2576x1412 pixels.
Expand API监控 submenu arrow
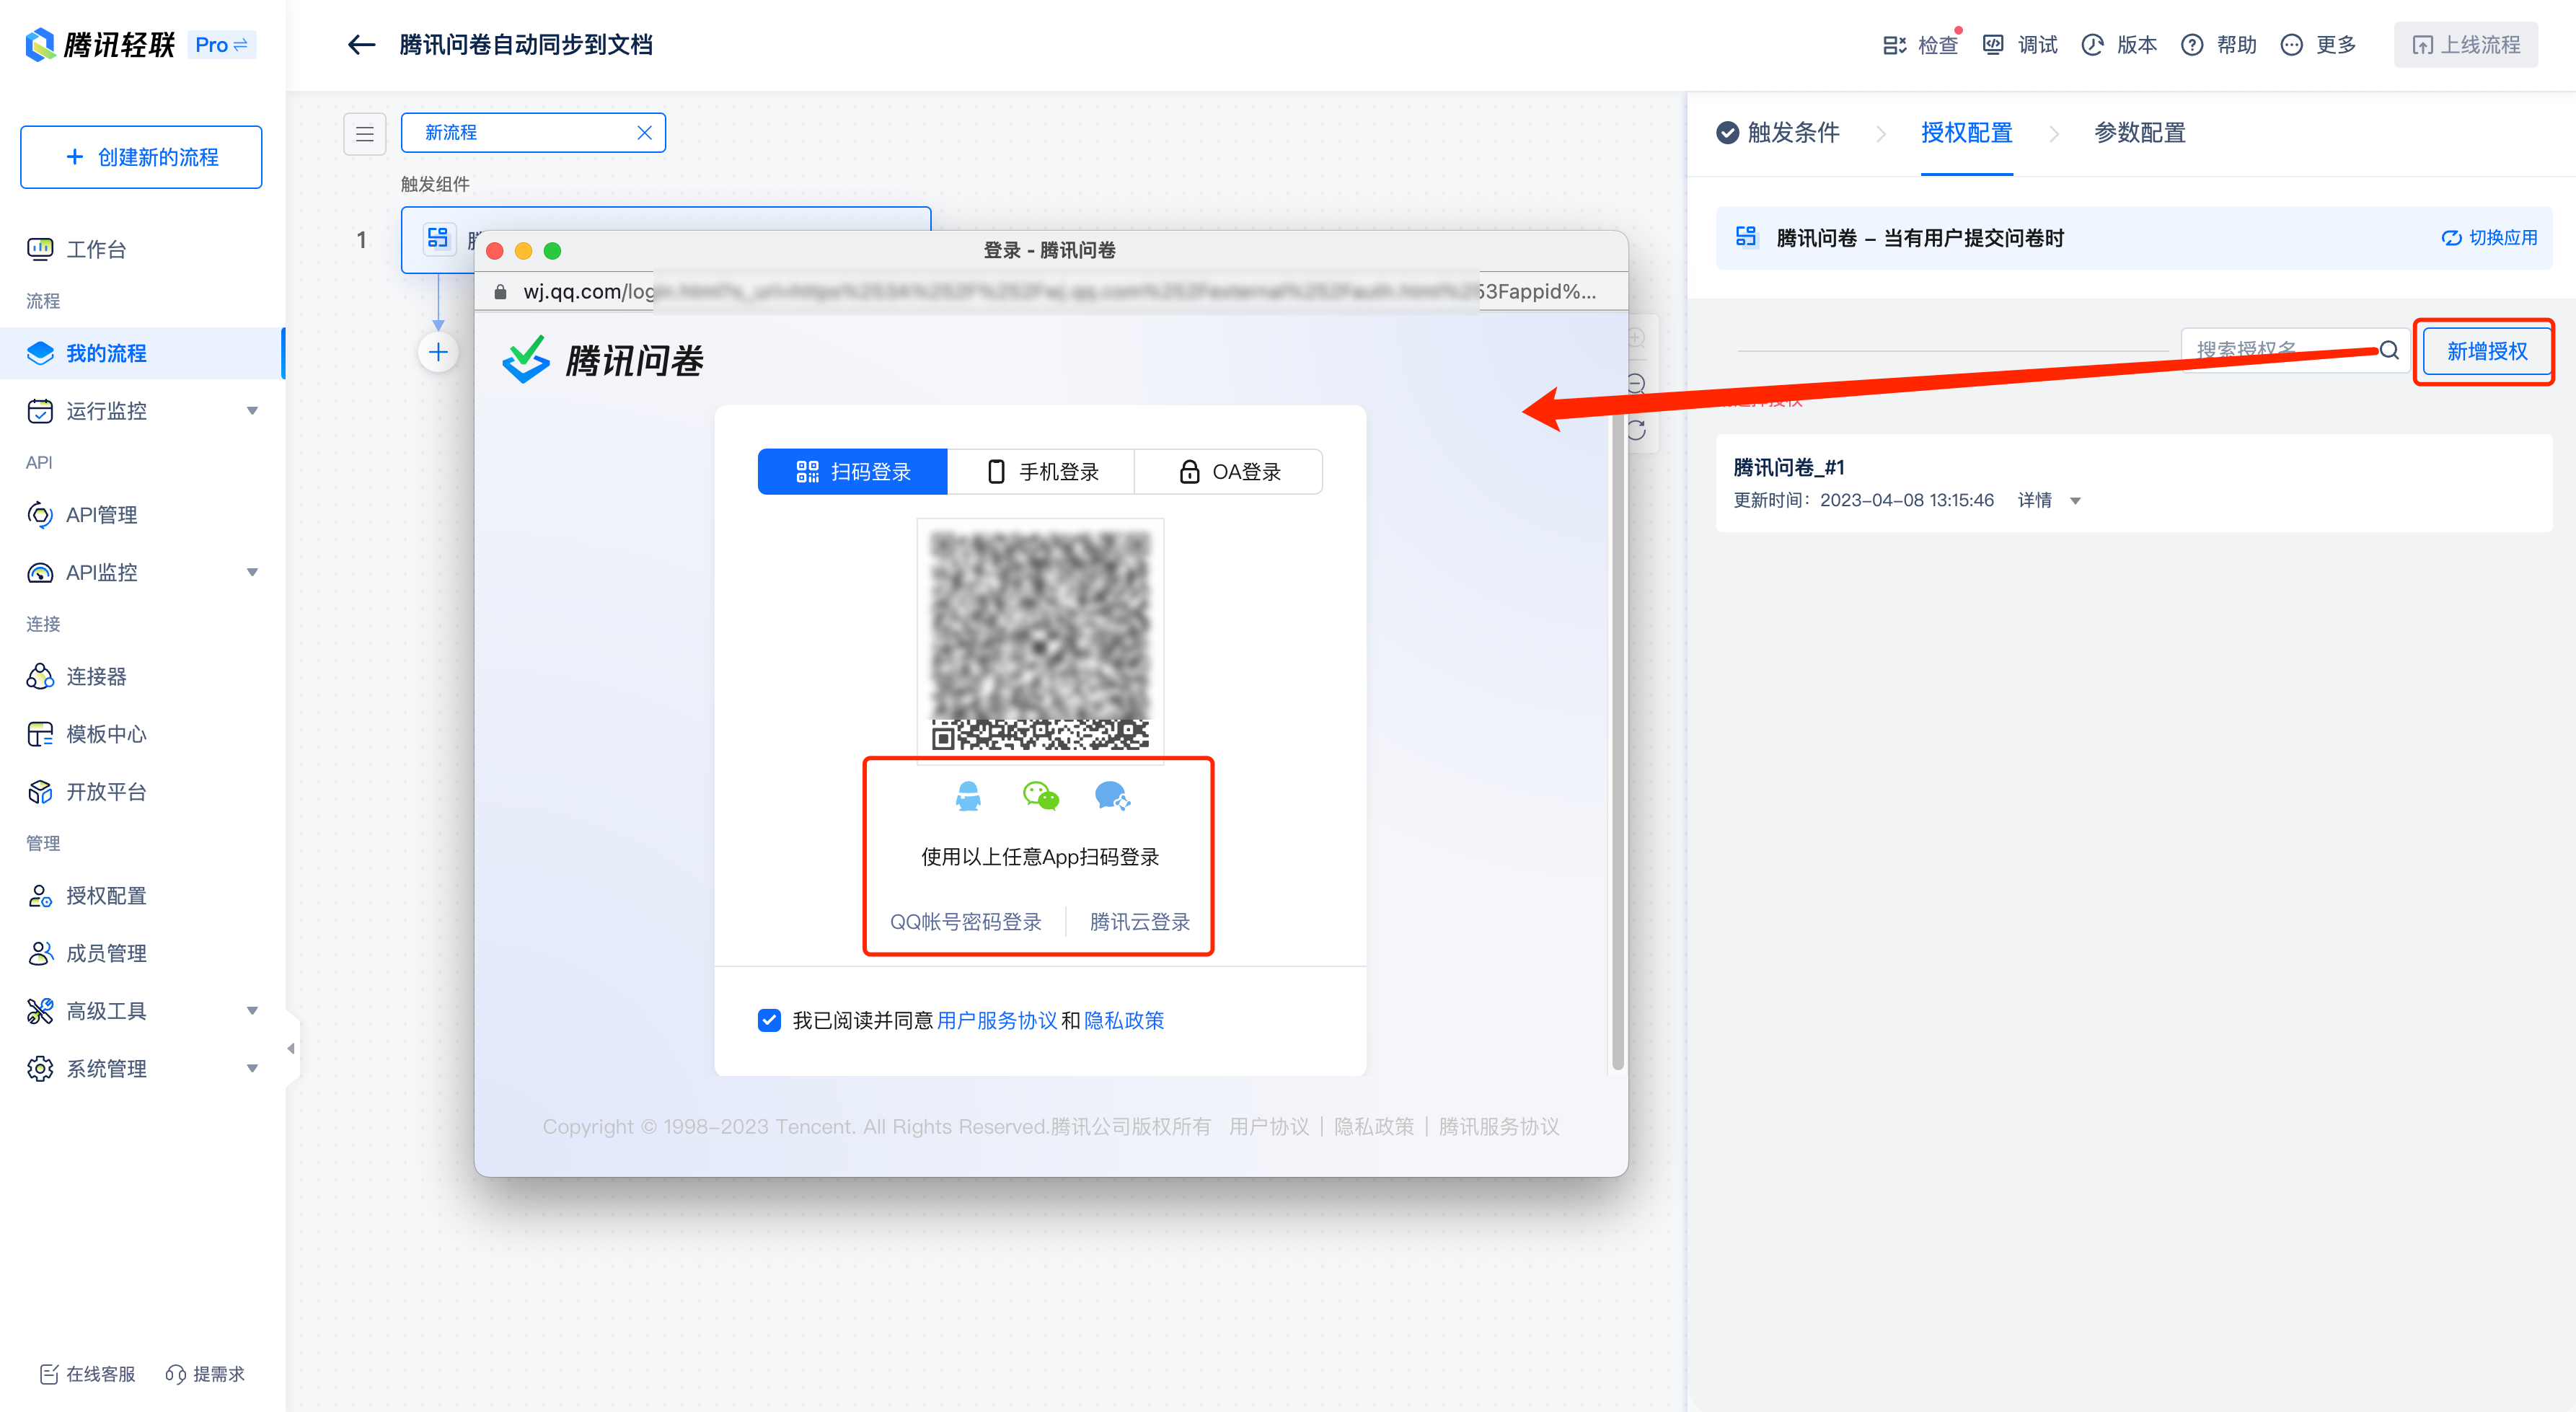[252, 572]
